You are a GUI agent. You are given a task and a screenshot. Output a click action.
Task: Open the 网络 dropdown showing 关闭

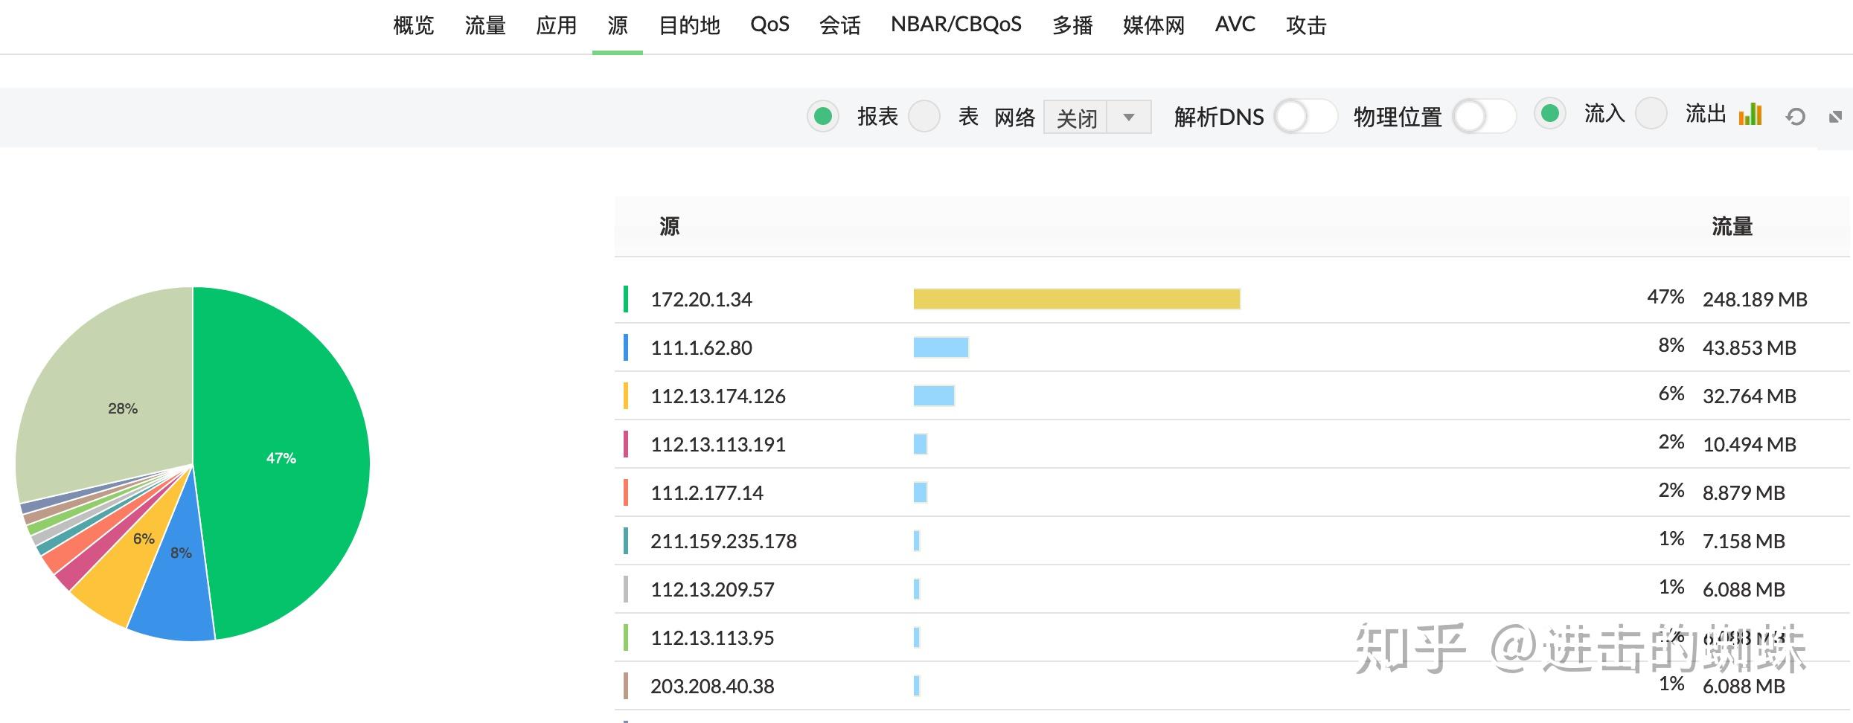point(1097,117)
